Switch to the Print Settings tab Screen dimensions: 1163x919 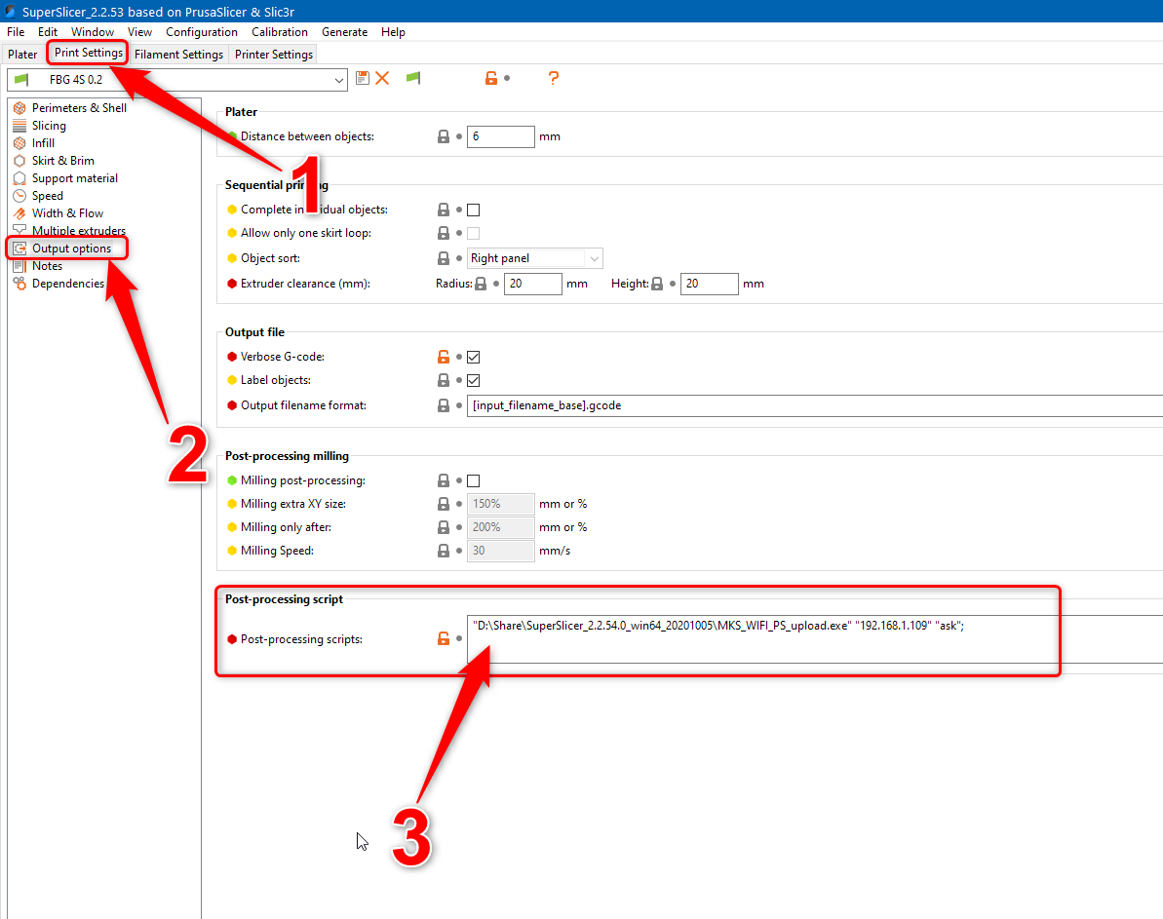tap(89, 53)
